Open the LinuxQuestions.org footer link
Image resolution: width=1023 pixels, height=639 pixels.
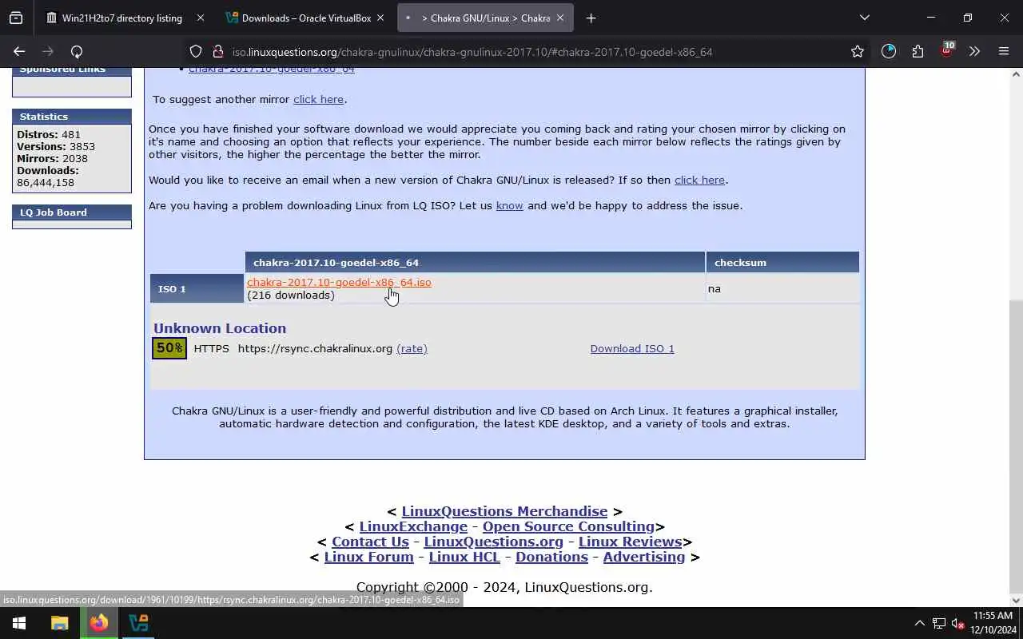493,542
